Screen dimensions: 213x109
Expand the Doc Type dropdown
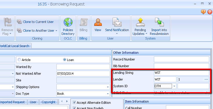point(108,94)
